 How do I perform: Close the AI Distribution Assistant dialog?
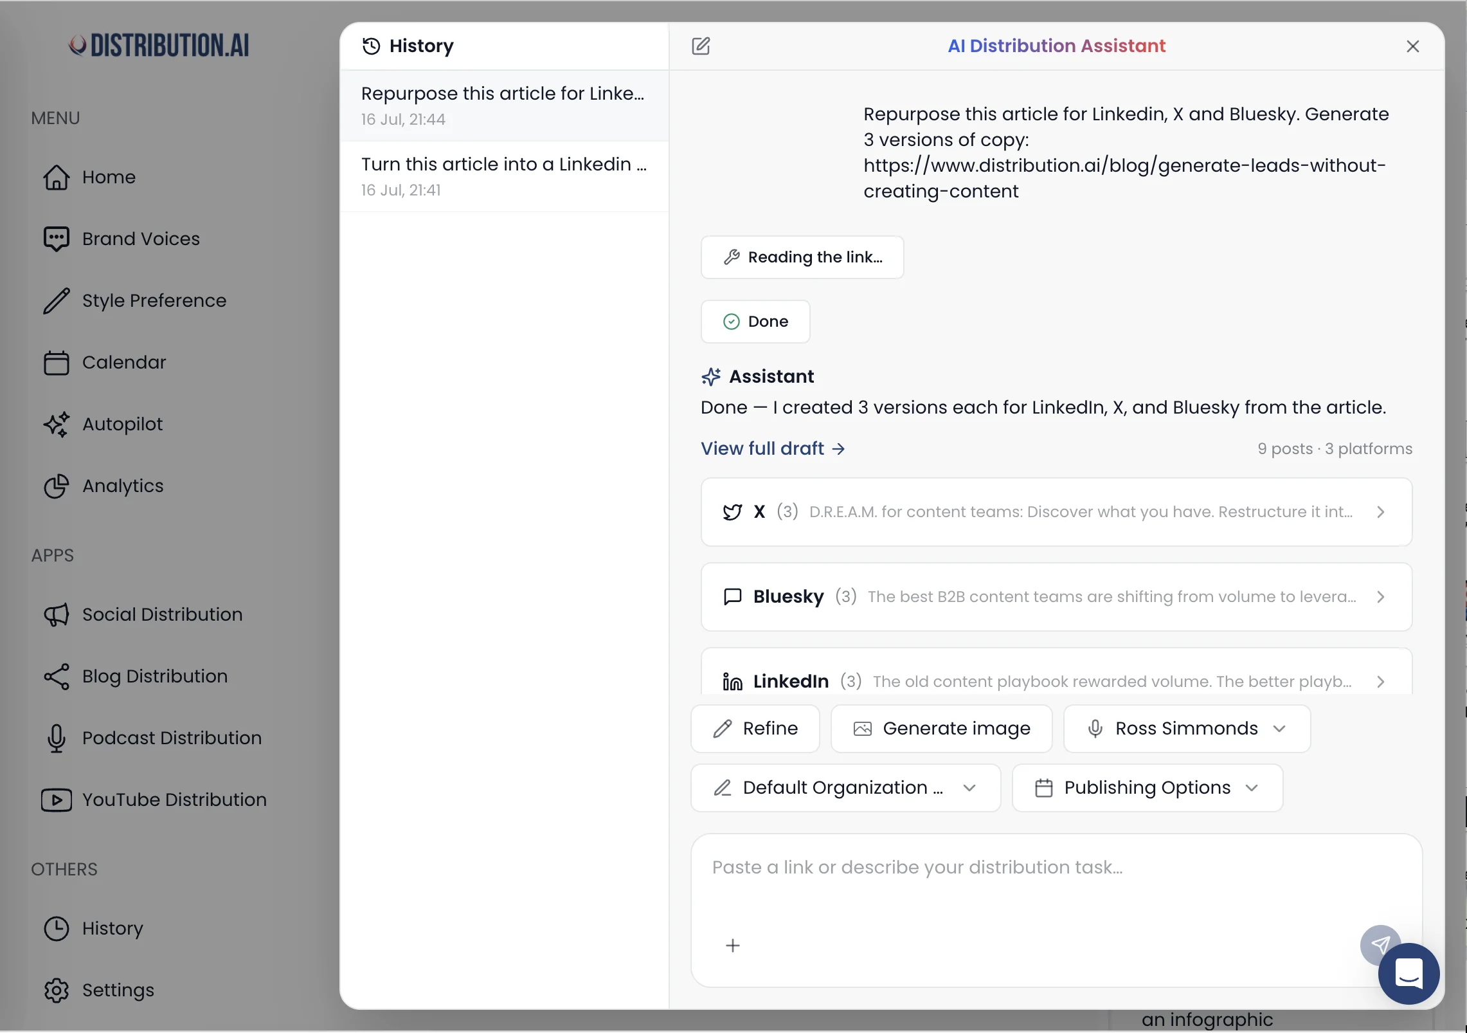coord(1412,46)
